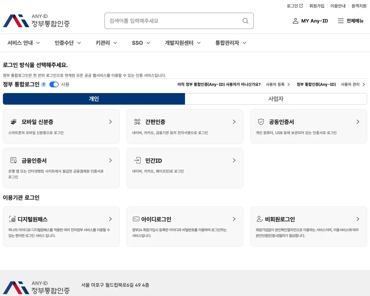Click the 모바일 신분증 card icon
The width and height of the screenshot is (370, 296).
point(14,122)
